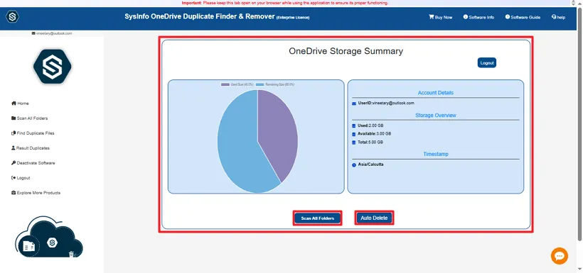This screenshot has height=273, width=583.
Task: Click the Total:5.00 GB value
Action: point(370,143)
